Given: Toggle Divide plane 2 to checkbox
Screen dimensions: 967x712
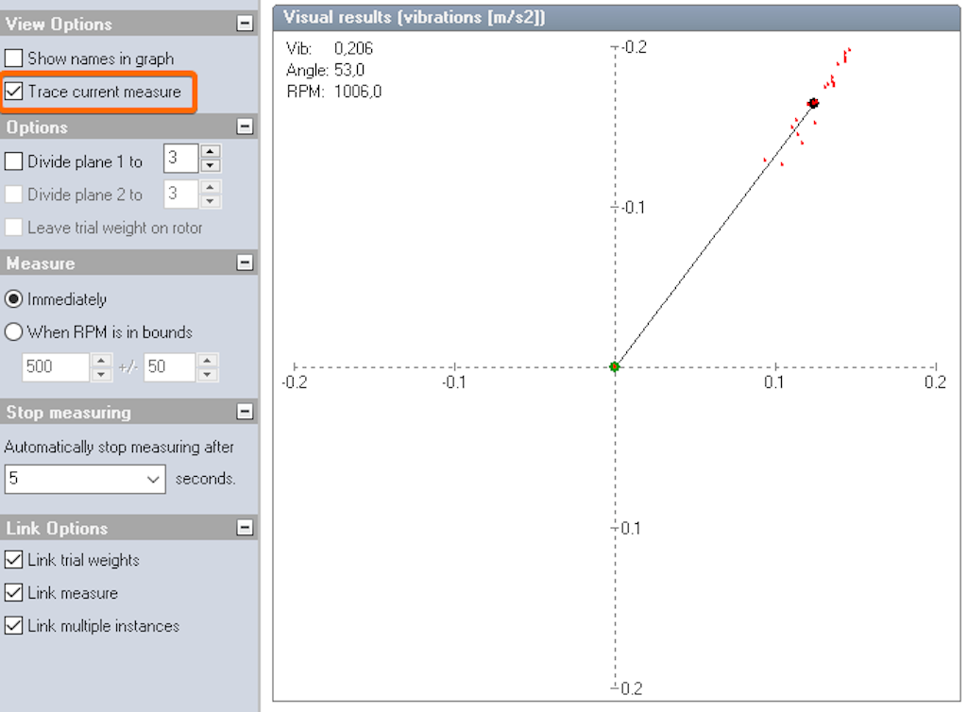Looking at the screenshot, I should point(13,195).
